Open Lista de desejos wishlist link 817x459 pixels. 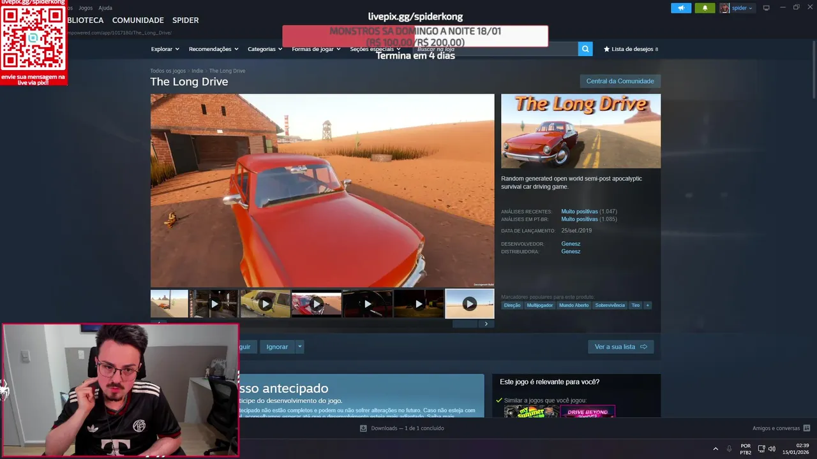(x=631, y=49)
